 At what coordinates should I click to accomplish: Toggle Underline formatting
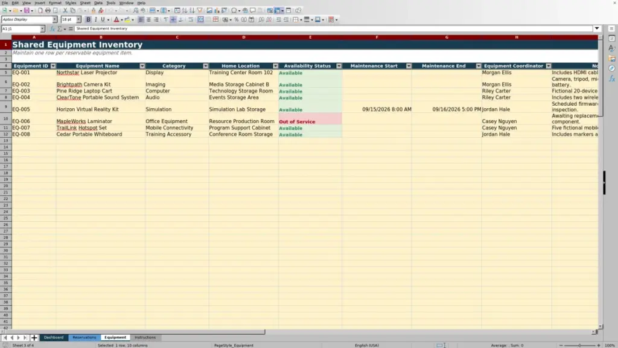click(103, 20)
